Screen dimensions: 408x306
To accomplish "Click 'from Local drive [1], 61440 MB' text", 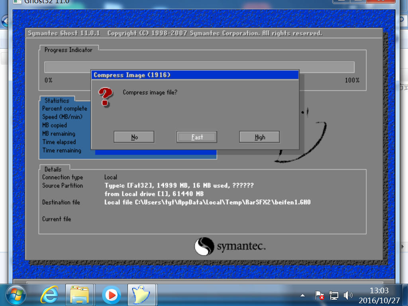I will 154,194.
